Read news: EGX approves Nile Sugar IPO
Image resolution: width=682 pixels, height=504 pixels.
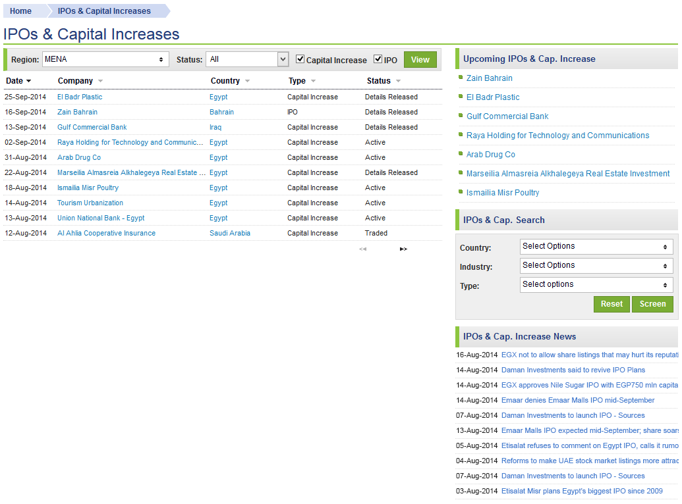click(589, 386)
